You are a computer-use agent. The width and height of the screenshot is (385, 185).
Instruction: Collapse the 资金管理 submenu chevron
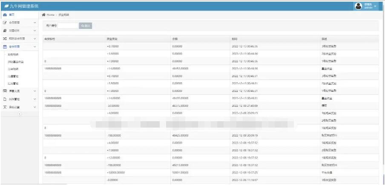(35, 46)
